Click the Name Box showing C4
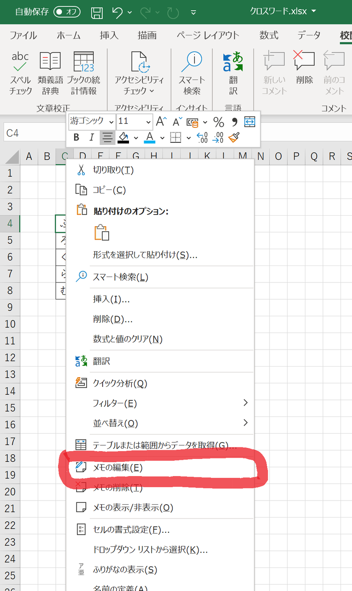The image size is (352, 591). click(35, 133)
